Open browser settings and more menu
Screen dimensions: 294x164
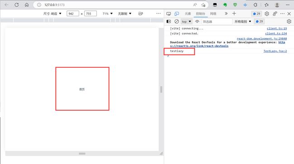click(x=288, y=5)
